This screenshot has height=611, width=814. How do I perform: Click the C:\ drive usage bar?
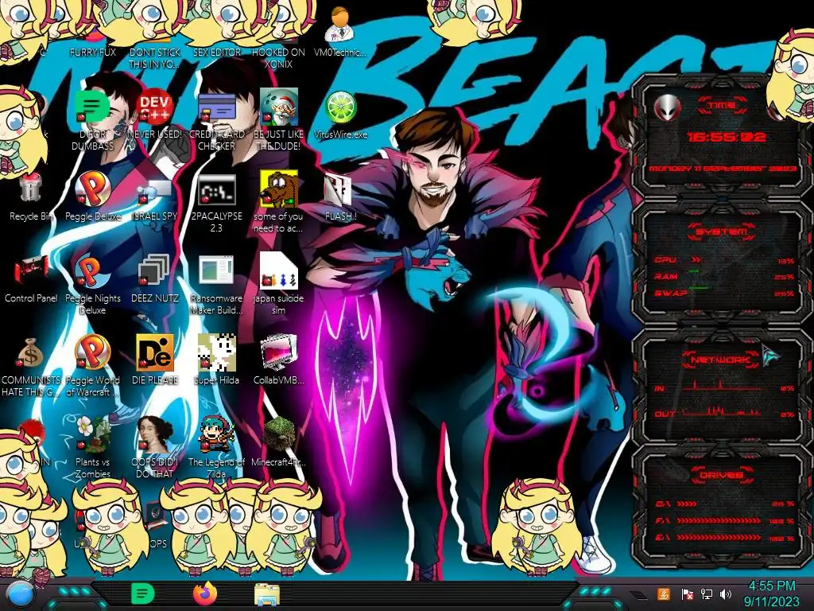click(x=686, y=504)
